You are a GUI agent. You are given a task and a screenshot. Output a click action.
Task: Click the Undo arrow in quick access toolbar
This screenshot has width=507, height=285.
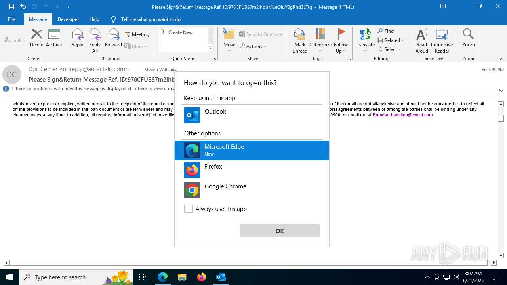23,7
